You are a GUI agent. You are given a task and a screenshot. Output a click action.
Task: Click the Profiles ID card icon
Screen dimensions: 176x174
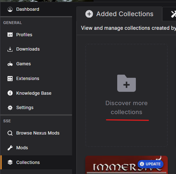pyautogui.click(x=10, y=35)
